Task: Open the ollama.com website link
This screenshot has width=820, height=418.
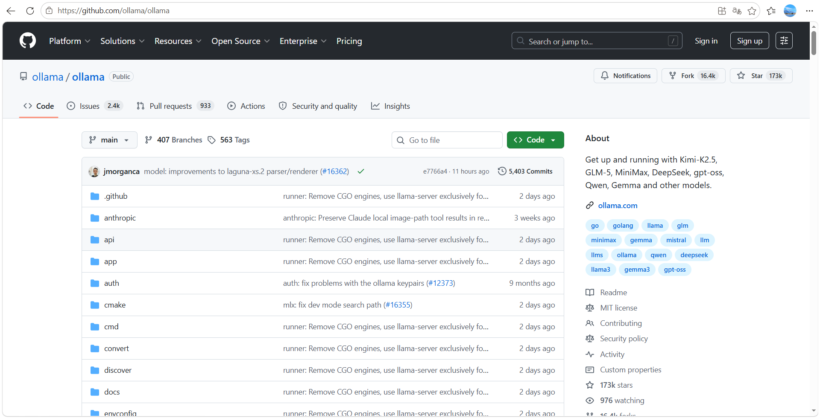Action: point(618,206)
